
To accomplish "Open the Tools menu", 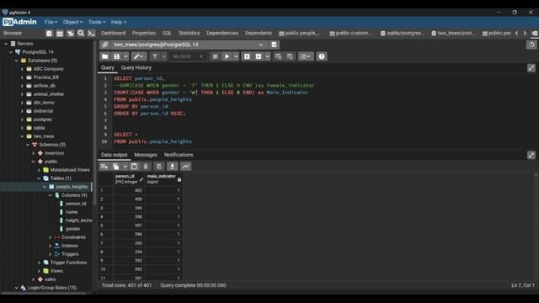I will pos(97,22).
